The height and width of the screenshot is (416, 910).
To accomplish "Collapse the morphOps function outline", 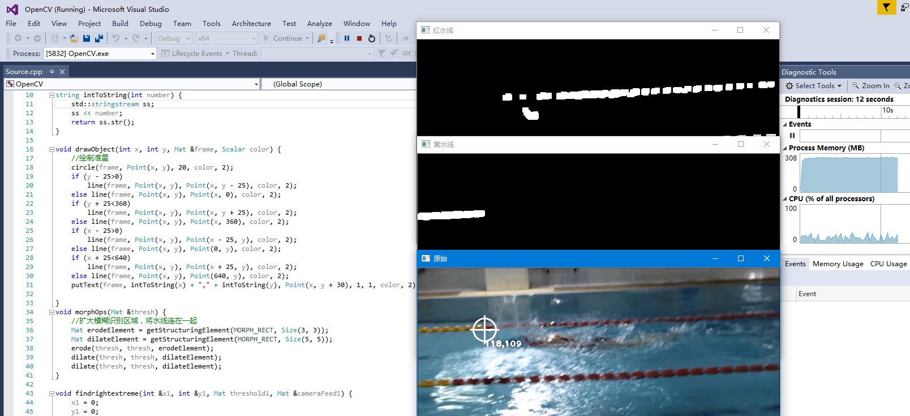I will click(x=51, y=312).
